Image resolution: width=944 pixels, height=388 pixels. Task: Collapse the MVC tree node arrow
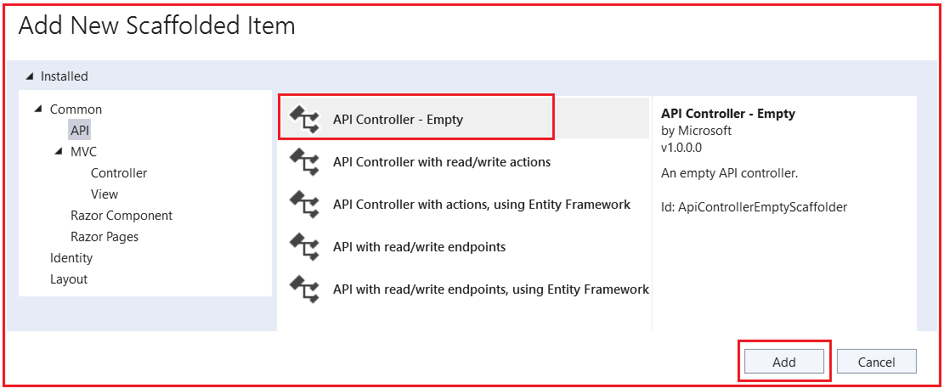[59, 152]
